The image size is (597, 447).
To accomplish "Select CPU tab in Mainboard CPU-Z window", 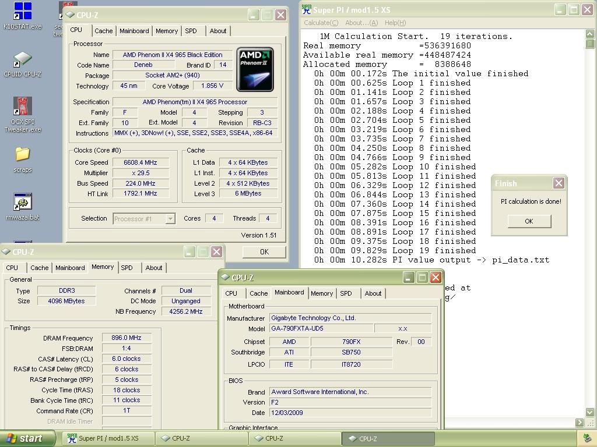I will (x=231, y=293).
